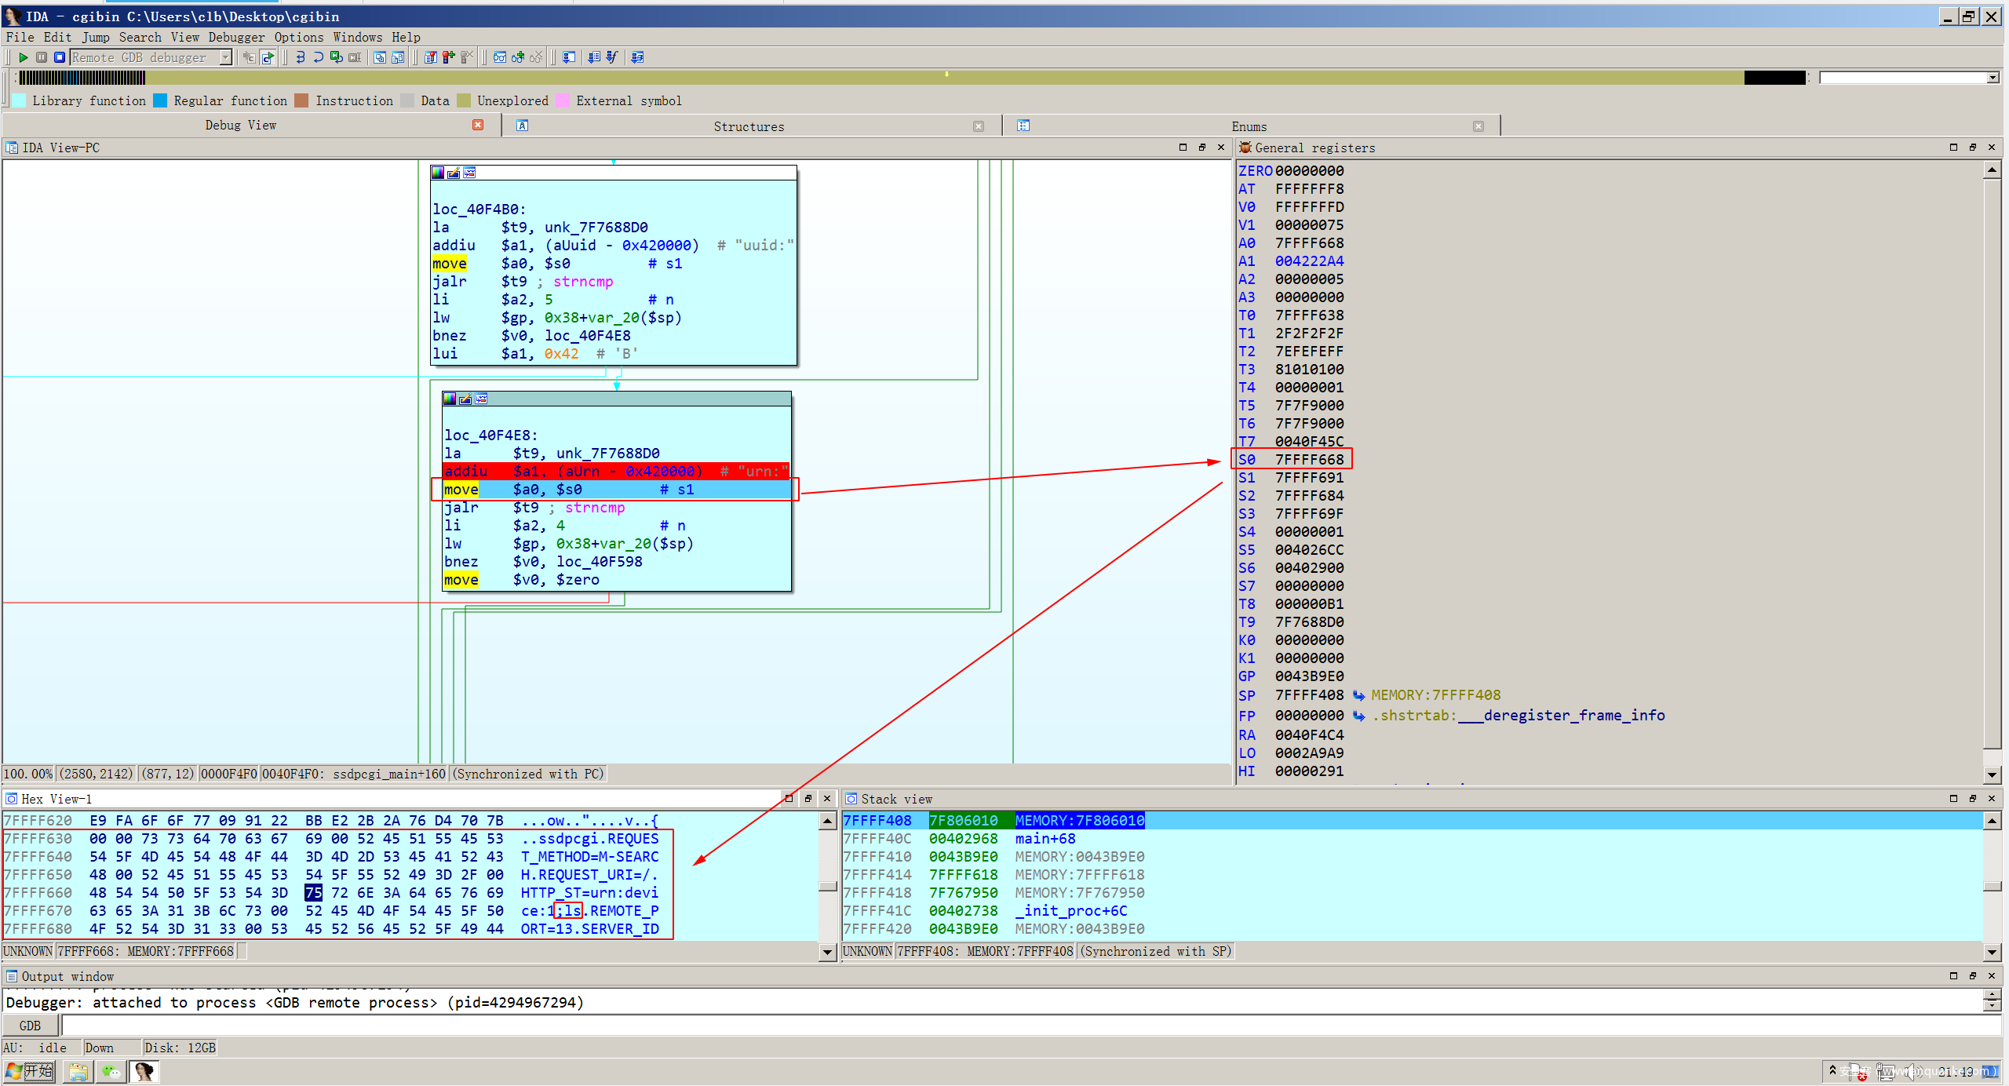The image size is (2009, 1086).
Task: Click the Add watch glasses icon
Action: pyautogui.click(x=518, y=57)
